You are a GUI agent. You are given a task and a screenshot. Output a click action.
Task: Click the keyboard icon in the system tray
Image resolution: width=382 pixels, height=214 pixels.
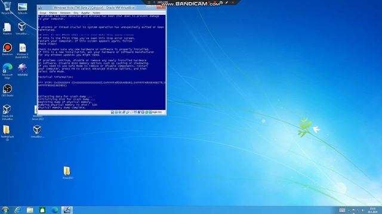coord(342,210)
